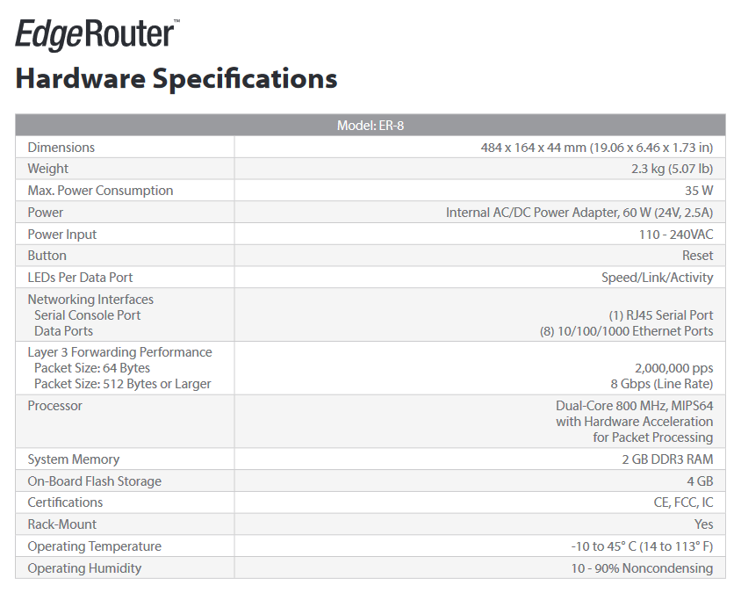Click the Max. Power Consumption label
Image resolution: width=741 pixels, height=600 pixels.
100,191
